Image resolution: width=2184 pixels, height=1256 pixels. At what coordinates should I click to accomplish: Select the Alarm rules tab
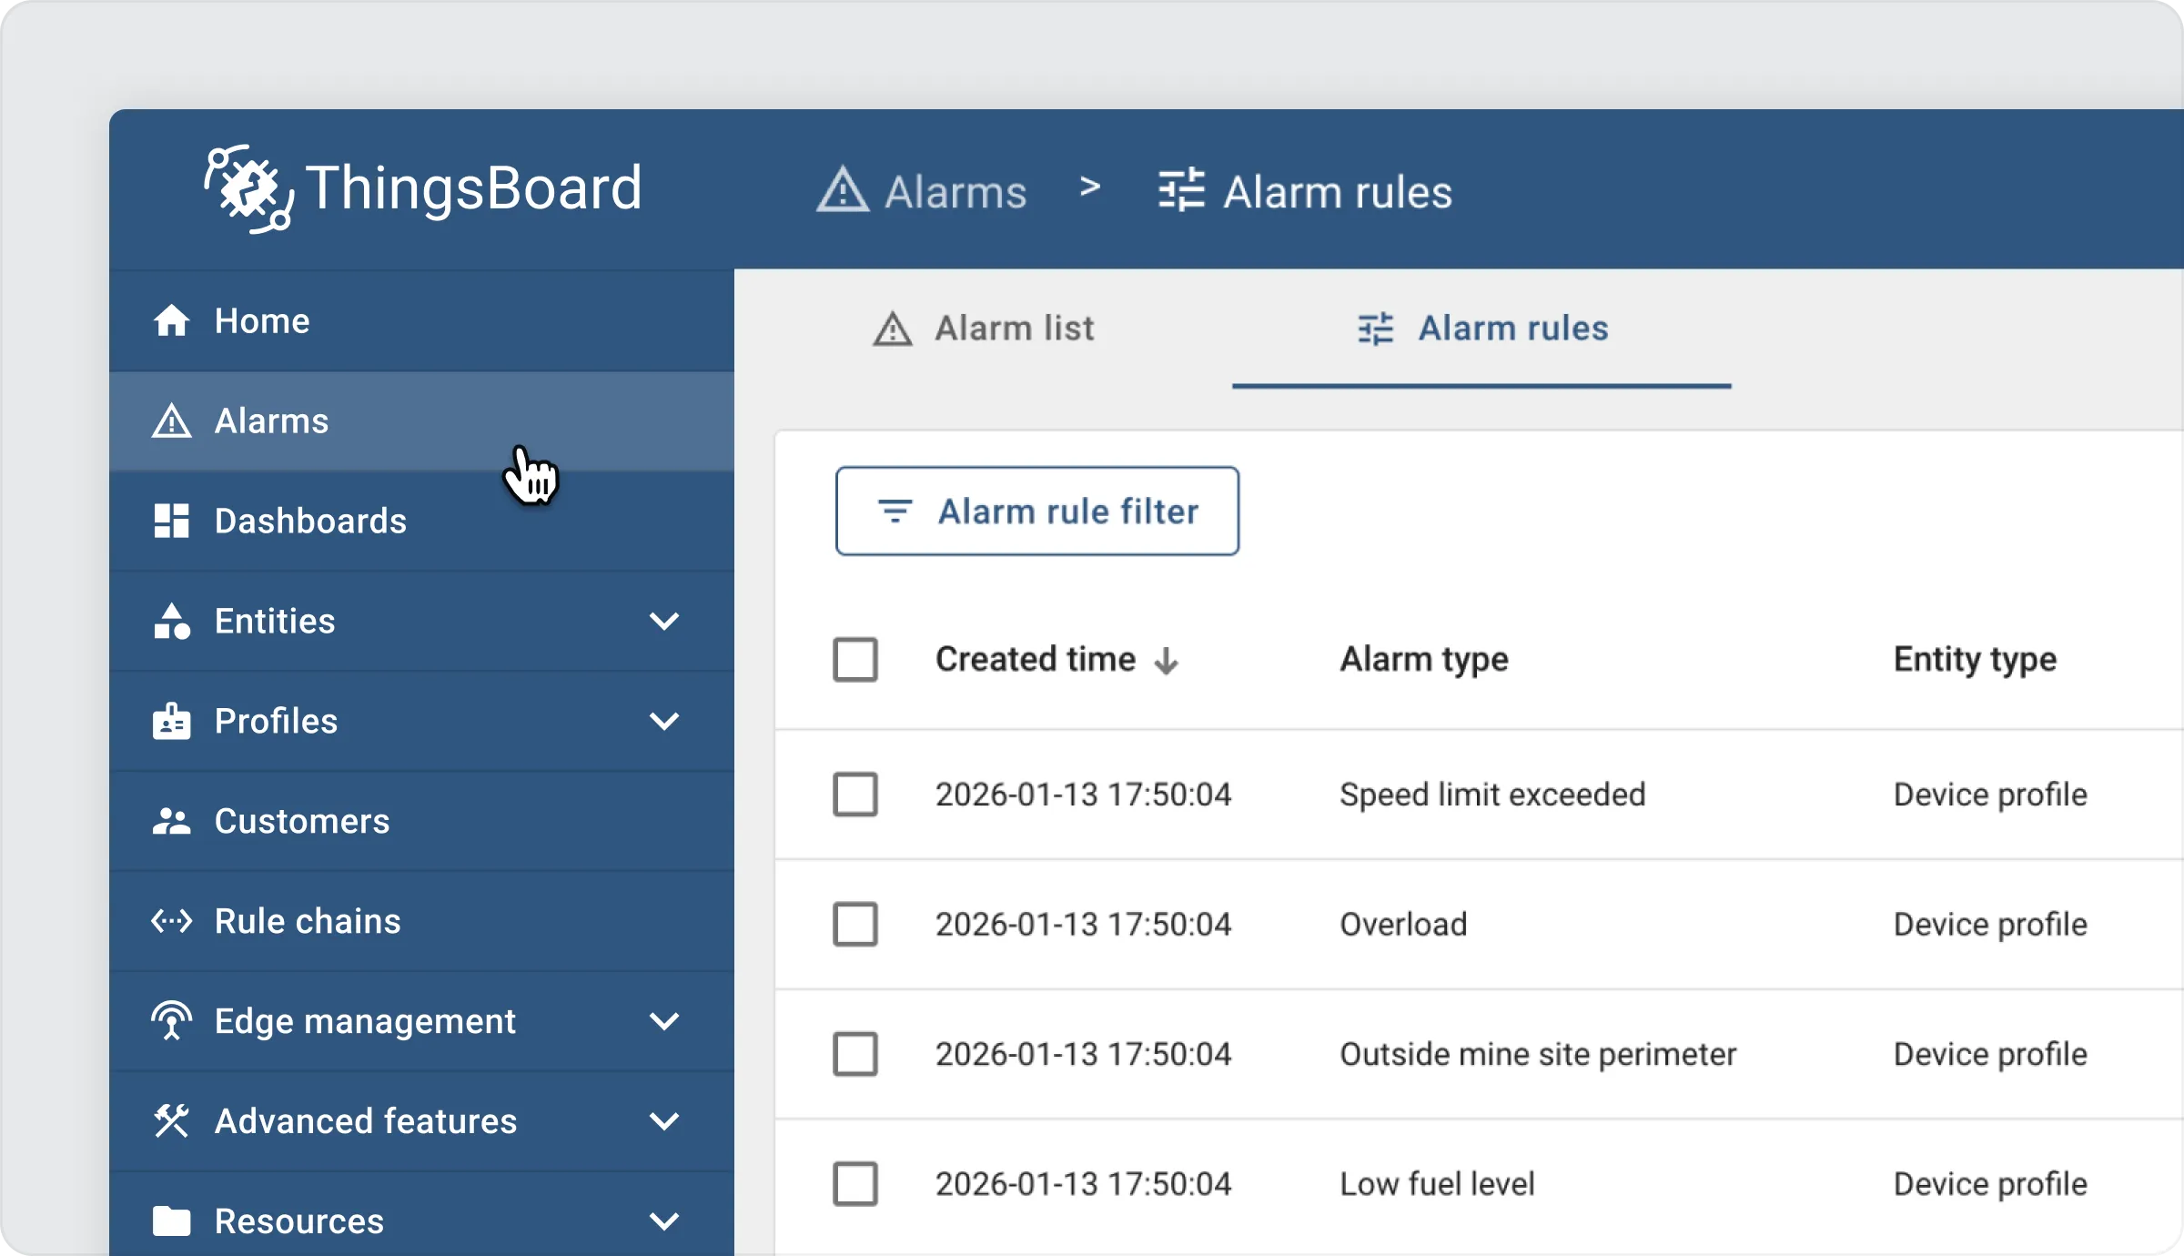point(1481,329)
